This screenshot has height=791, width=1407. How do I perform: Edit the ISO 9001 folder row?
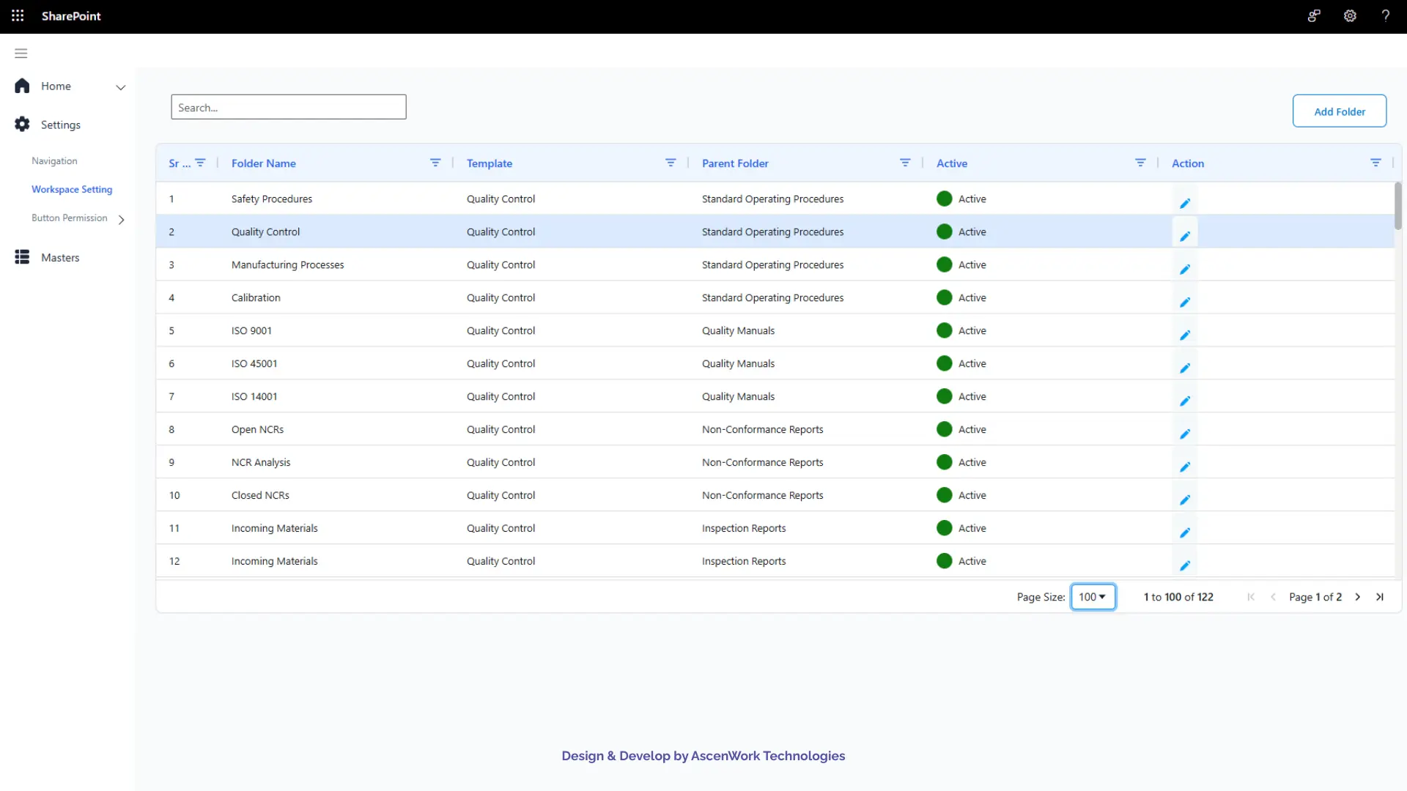(1185, 335)
